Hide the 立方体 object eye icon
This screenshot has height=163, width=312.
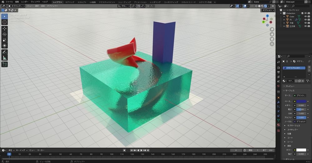click(306, 26)
